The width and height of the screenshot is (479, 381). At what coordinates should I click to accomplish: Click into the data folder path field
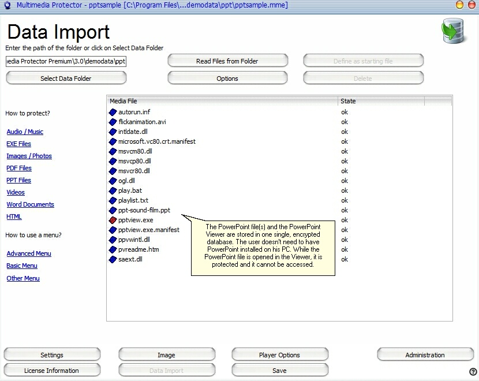(66, 61)
